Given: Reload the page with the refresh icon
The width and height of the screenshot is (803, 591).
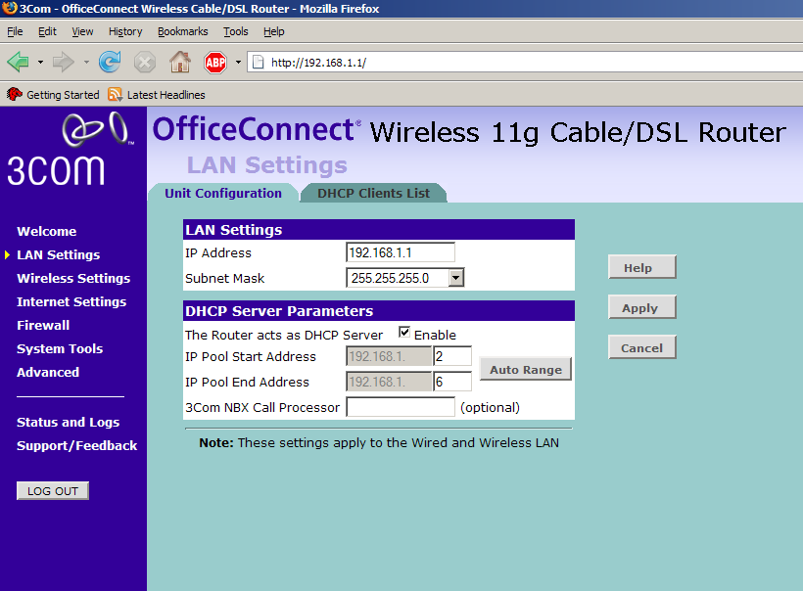Looking at the screenshot, I should (110, 62).
